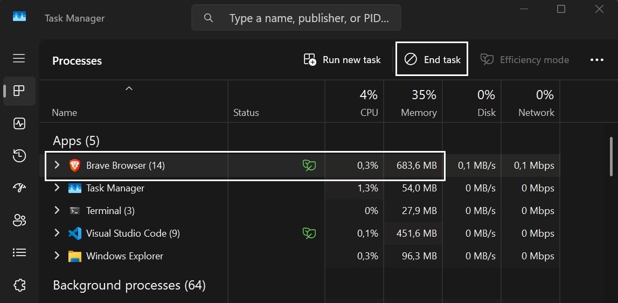Open the App history page in sidebar
The height and width of the screenshot is (303, 618).
click(19, 156)
